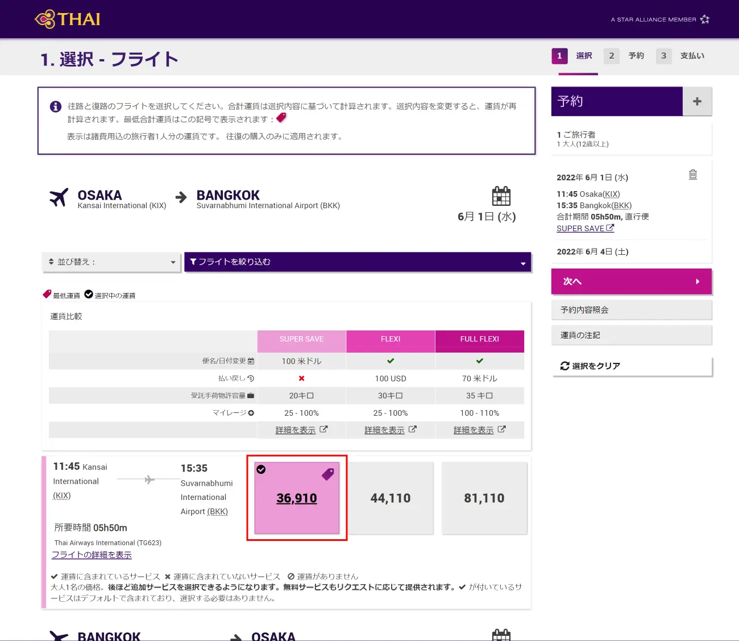Image resolution: width=739 pixels, height=641 pixels.
Task: Click the selected checkmark on 36,910 fare
Action: [261, 469]
